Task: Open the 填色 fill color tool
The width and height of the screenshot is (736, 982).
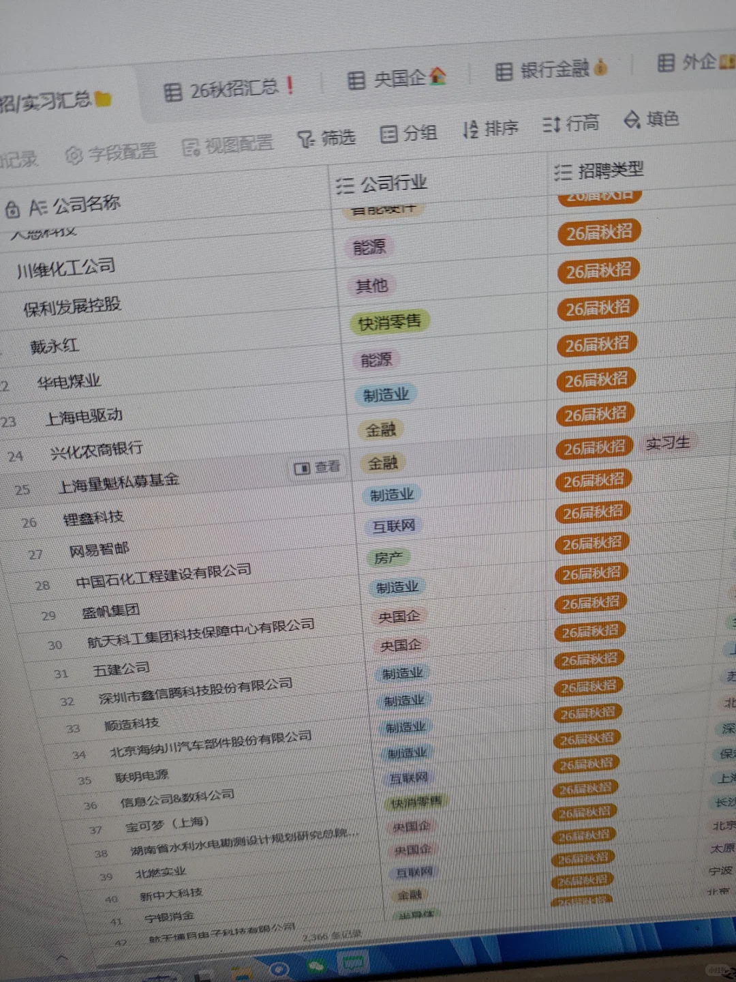Action: coord(651,119)
